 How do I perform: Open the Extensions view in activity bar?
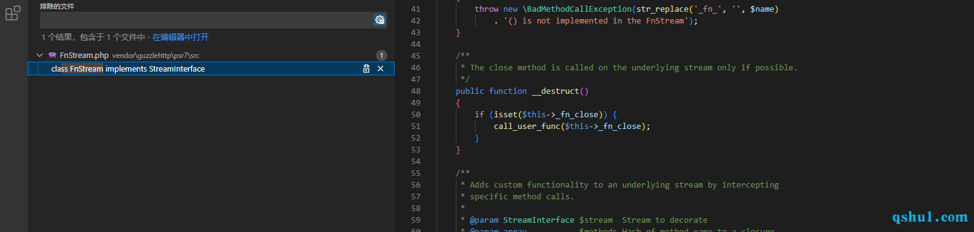tap(13, 13)
